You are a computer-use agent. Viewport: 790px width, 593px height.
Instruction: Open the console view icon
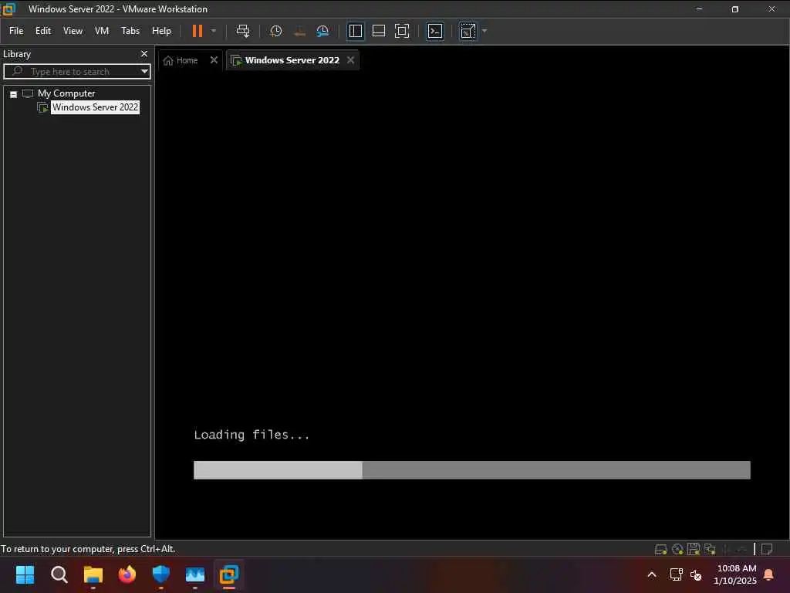pyautogui.click(x=435, y=31)
